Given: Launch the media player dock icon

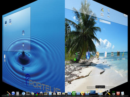Looking at the screenshot, I should (x=32, y=93).
